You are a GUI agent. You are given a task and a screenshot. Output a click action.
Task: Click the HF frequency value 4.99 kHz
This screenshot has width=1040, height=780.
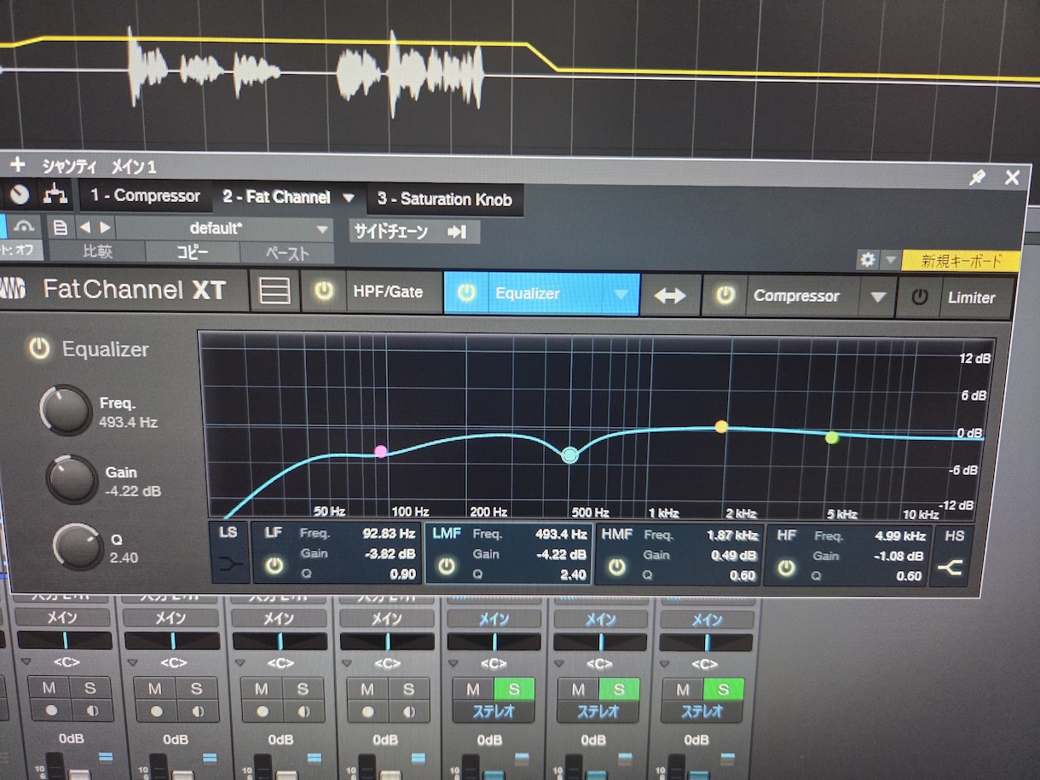click(x=900, y=536)
